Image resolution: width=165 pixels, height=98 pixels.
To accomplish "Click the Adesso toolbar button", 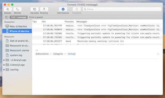I will pos(8,9).
